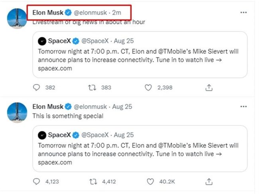Open the Aug 25 timestamp on Elon's second tweet

coord(122,107)
